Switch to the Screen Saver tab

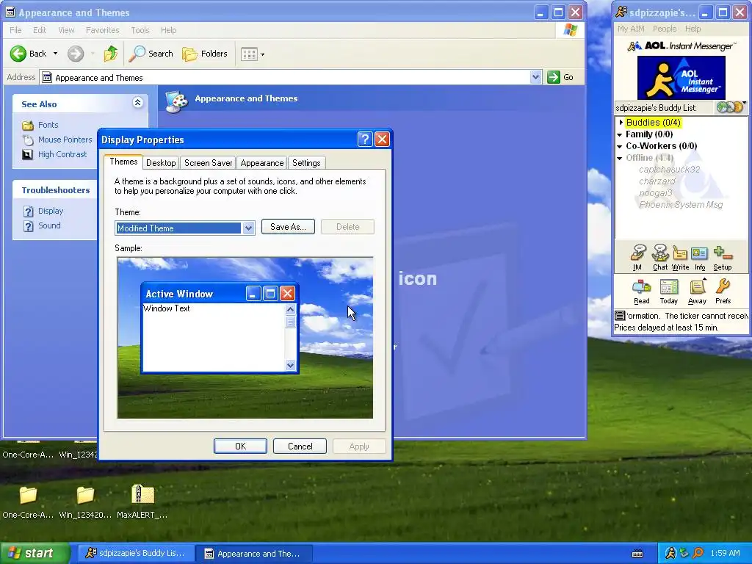(x=208, y=163)
